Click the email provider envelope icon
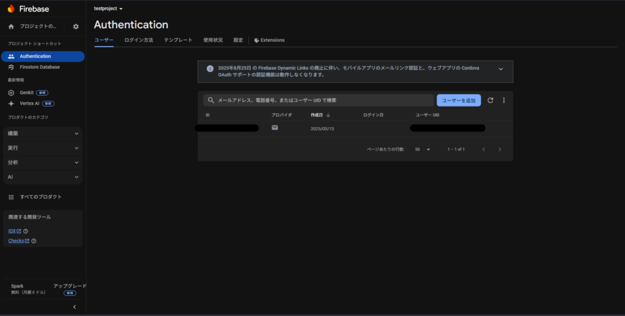The height and width of the screenshot is (316, 625). click(275, 128)
